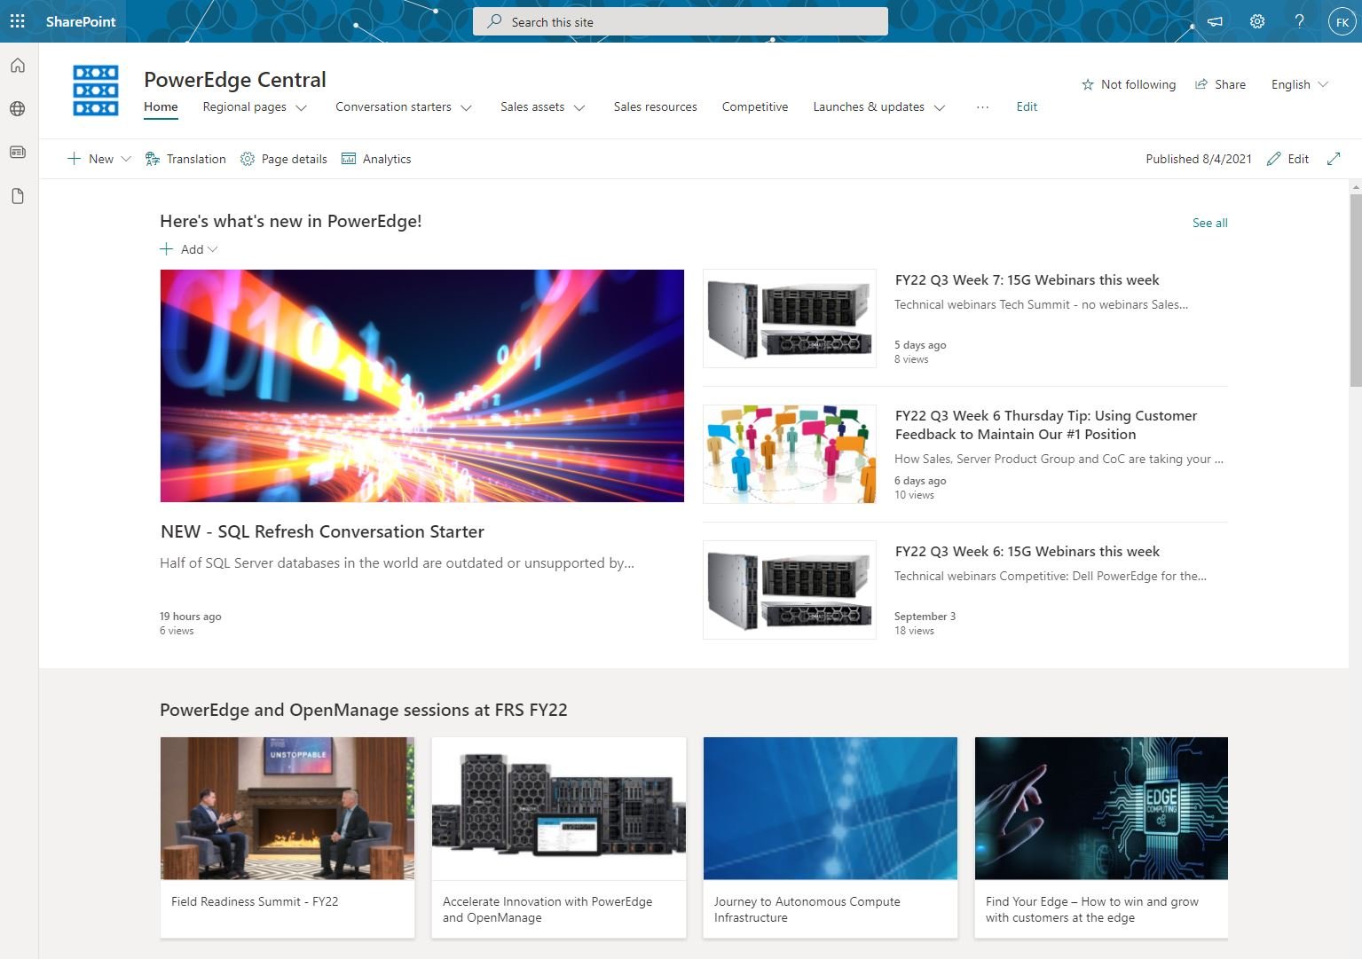The width and height of the screenshot is (1362, 959).
Task: Click the search magnifier icon
Action: (495, 21)
